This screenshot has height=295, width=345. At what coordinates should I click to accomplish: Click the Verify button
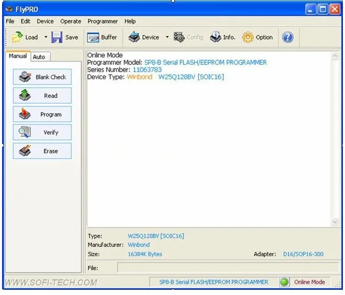(42, 133)
